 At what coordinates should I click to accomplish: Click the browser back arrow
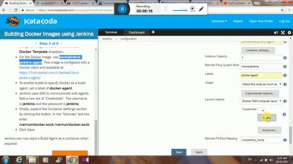coord(4,10)
